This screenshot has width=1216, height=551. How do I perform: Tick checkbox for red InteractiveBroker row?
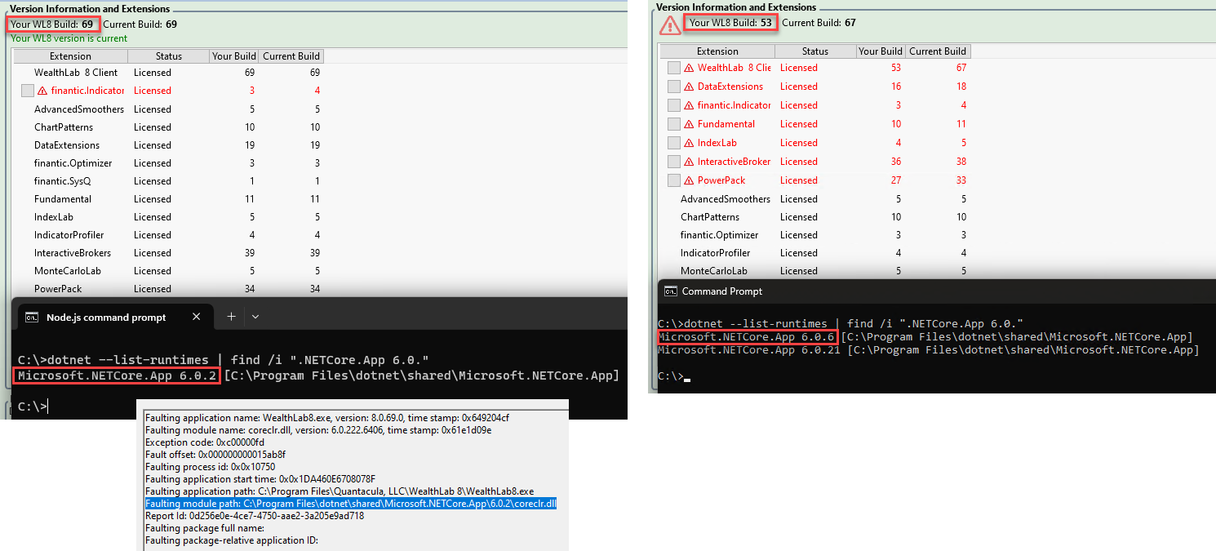pos(673,162)
